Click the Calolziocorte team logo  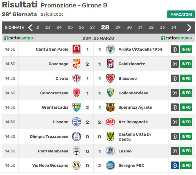pyautogui.click(x=110, y=64)
